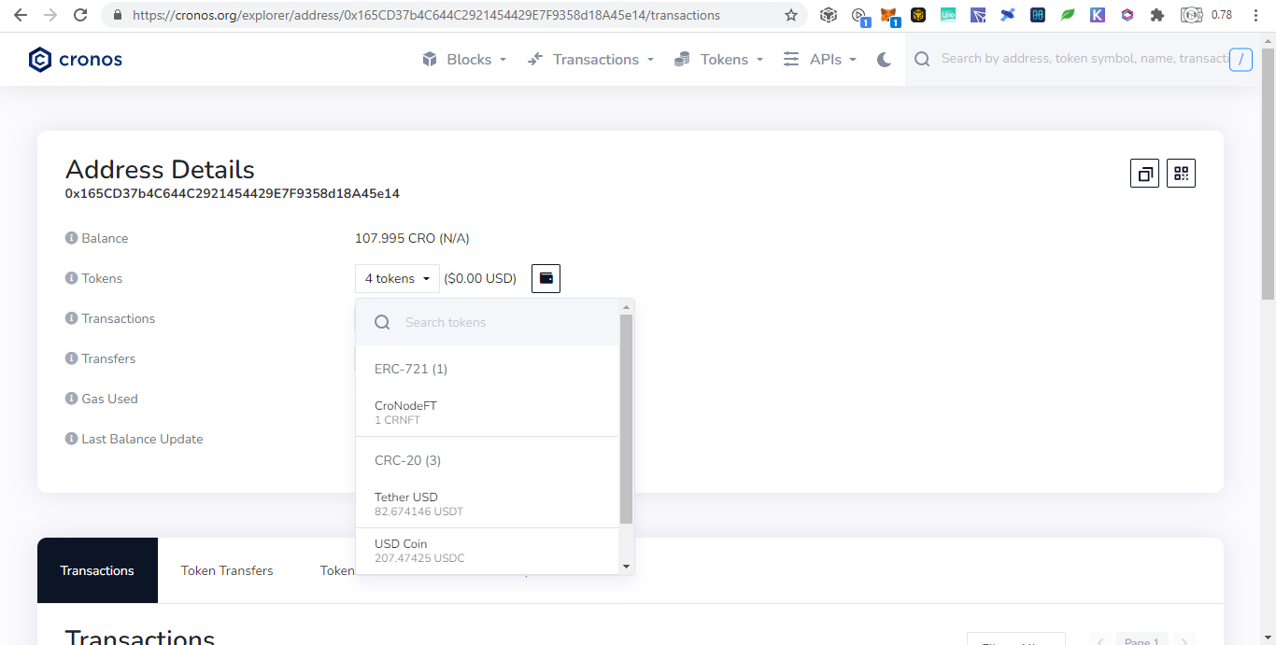This screenshot has height=645, width=1276.
Task: Show the QR code for address
Action: point(1182,174)
